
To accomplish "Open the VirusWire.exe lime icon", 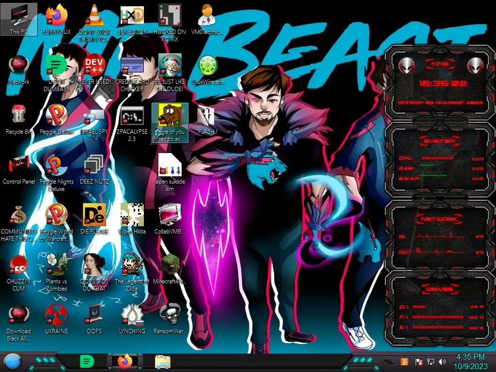I will point(207,70).
